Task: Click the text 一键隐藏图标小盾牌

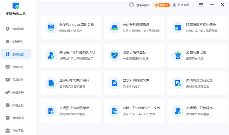Action: tap(135, 59)
